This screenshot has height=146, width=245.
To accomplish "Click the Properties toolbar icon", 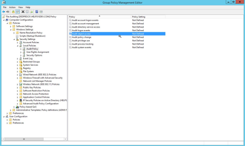I will (27, 12).
